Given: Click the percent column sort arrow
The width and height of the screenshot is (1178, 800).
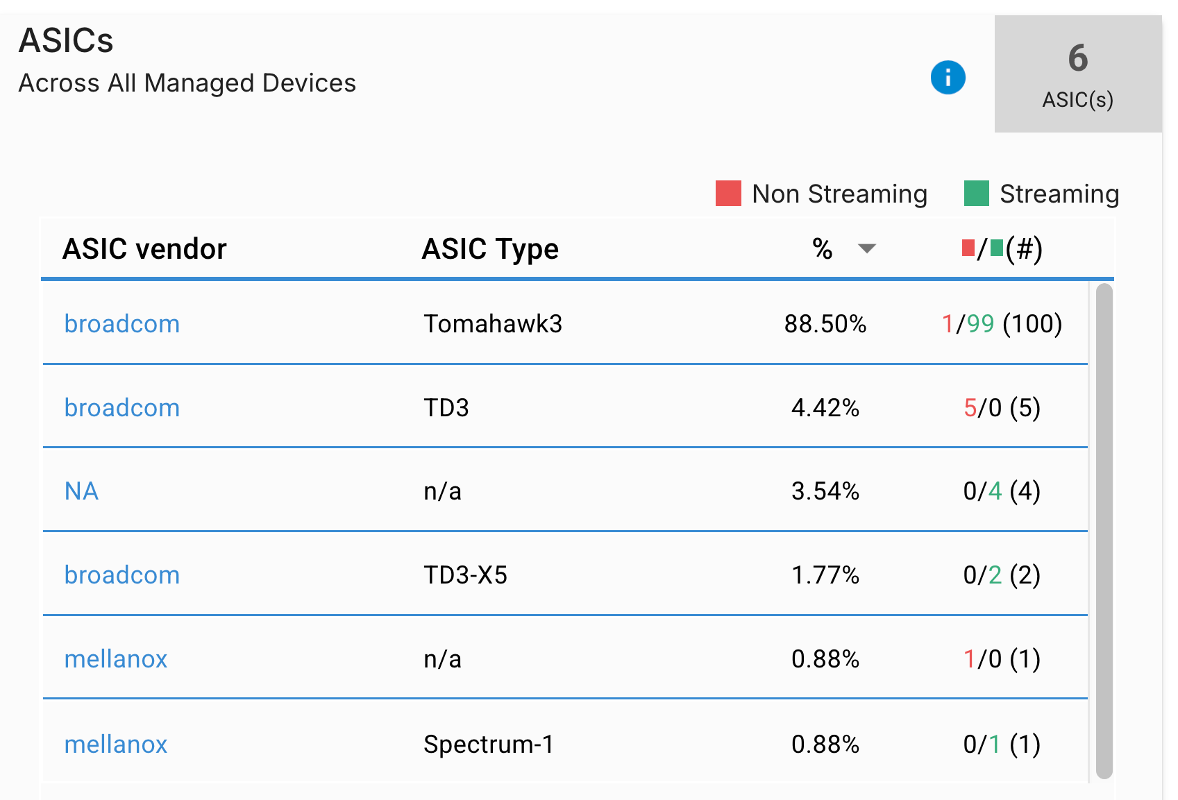Looking at the screenshot, I should click(x=867, y=249).
